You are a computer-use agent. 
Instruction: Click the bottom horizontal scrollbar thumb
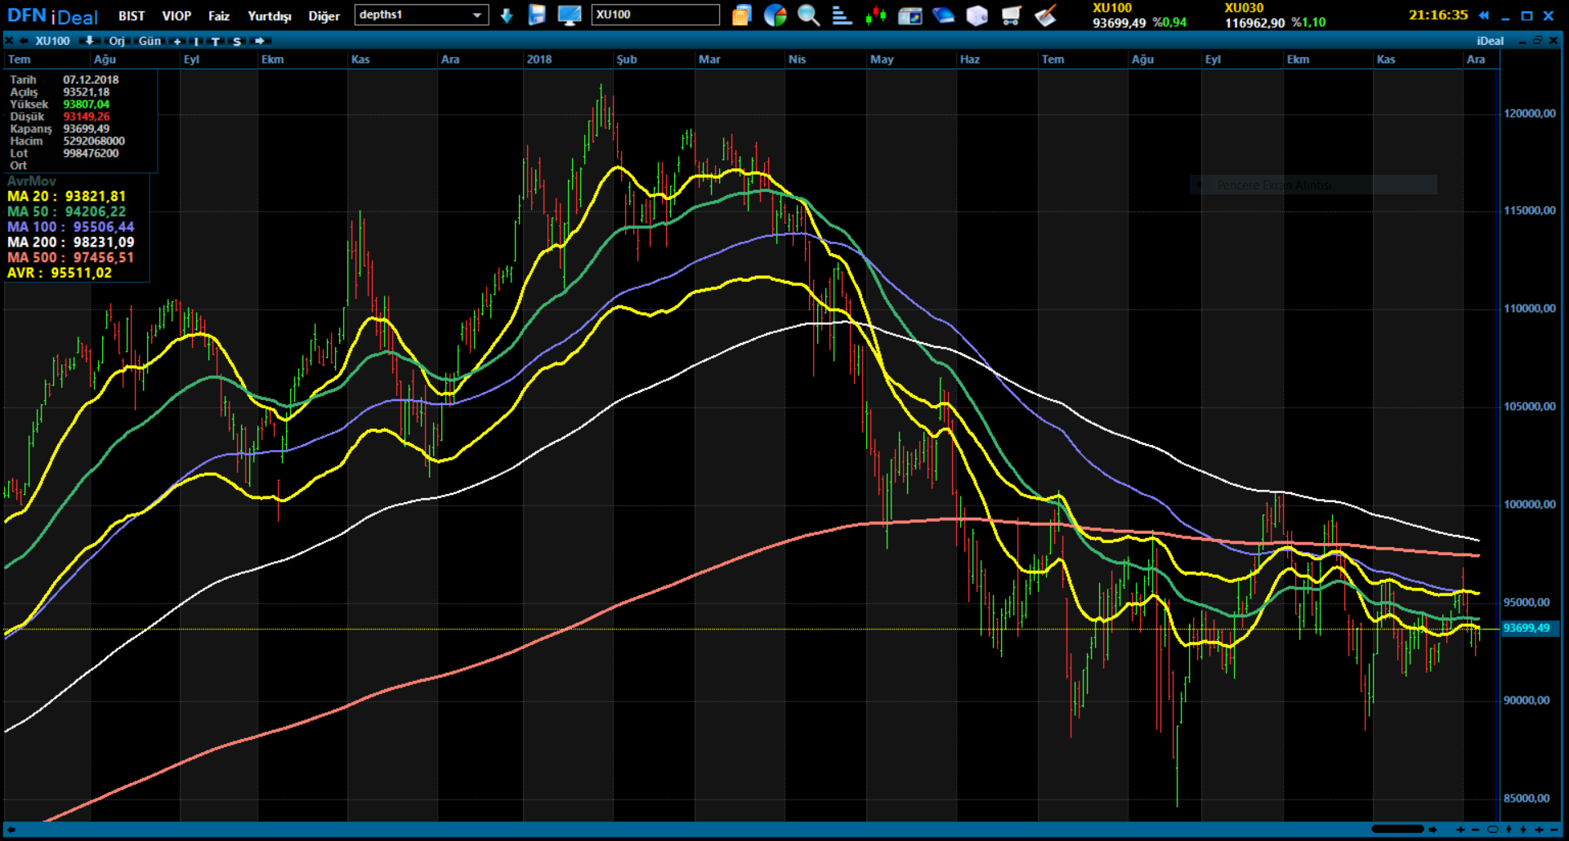pos(1397,829)
